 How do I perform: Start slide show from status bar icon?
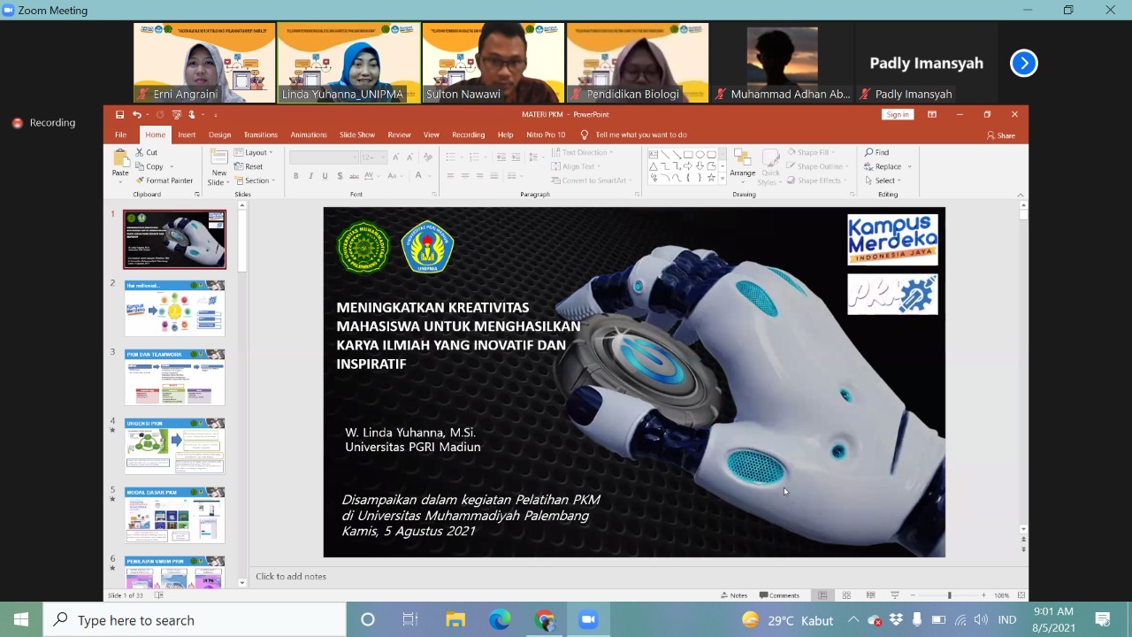(894, 595)
